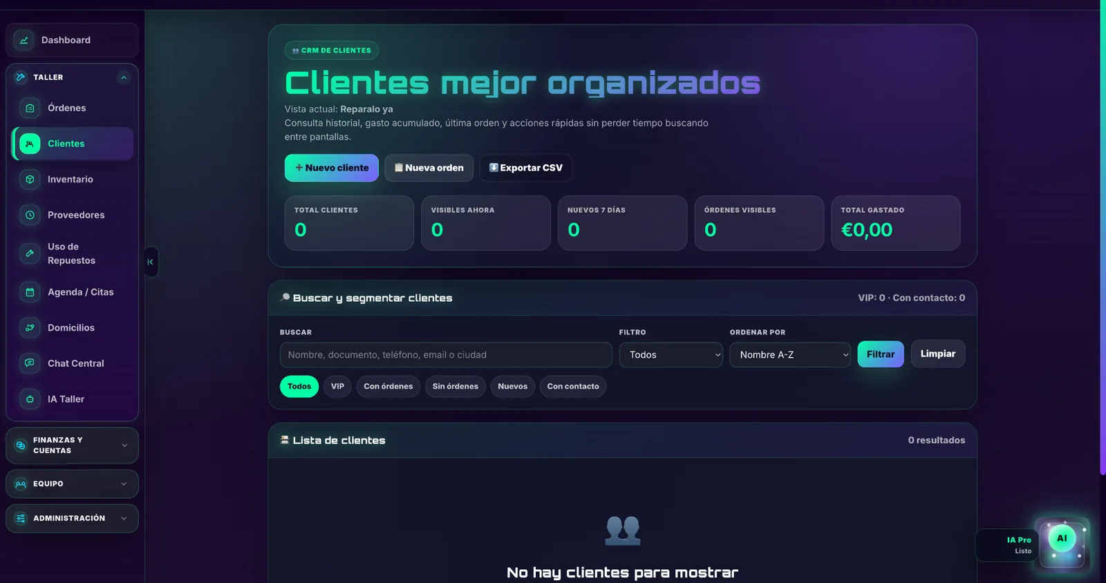This screenshot has height=583, width=1106.
Task: Click the CRM de Clientes badge
Action: pos(332,50)
